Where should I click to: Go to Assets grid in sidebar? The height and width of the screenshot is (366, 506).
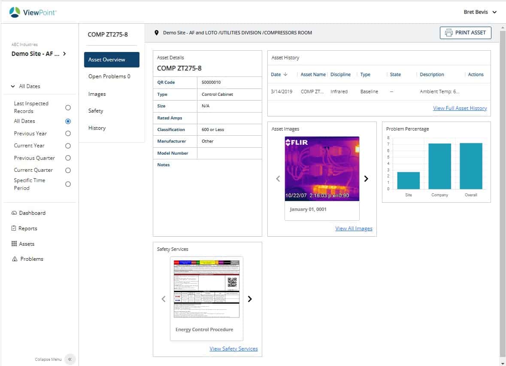[x=14, y=244]
